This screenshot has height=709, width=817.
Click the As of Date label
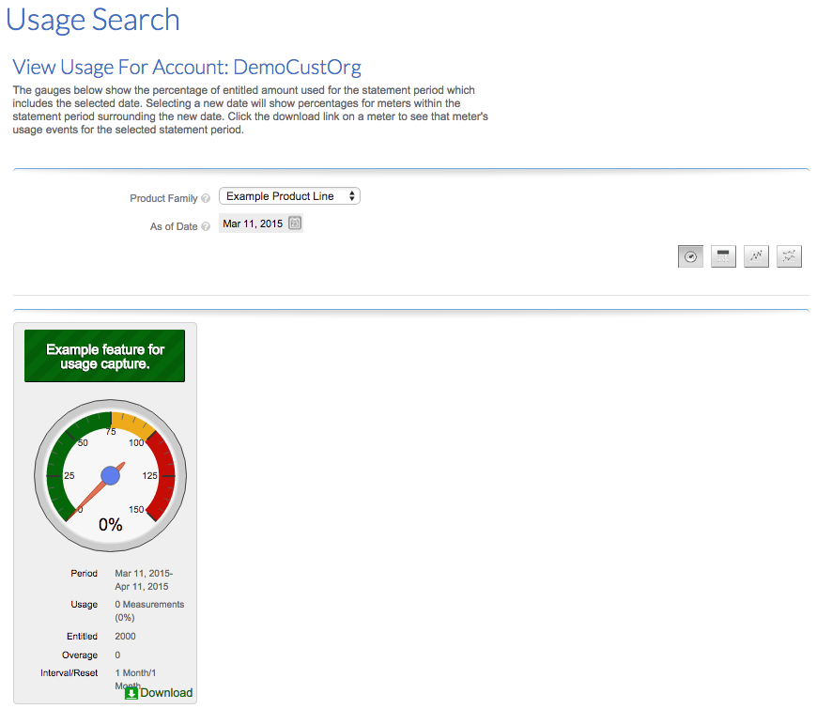pyautogui.click(x=174, y=226)
